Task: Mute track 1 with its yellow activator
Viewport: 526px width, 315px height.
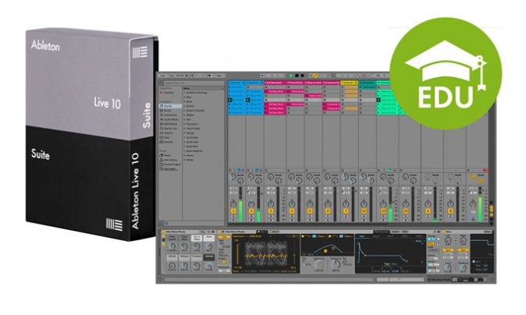Action: [x=233, y=211]
